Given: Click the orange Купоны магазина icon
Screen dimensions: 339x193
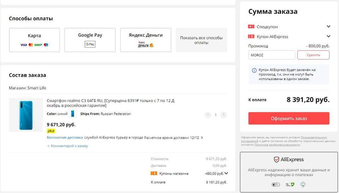Looking at the screenshot, I should [154, 173].
